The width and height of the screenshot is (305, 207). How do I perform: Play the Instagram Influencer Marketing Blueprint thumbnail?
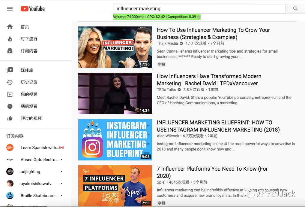click(115, 140)
